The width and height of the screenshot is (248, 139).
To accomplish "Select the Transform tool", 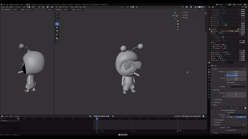I will coord(57,31).
